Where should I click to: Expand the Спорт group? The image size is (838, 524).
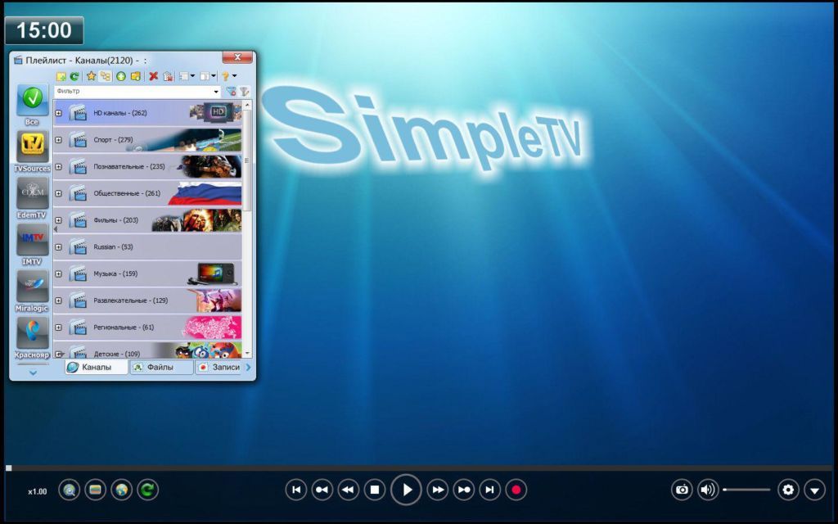[59, 140]
